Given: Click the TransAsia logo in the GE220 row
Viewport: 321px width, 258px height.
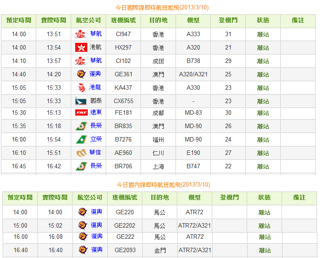Looking at the screenshot, I should [83, 212].
